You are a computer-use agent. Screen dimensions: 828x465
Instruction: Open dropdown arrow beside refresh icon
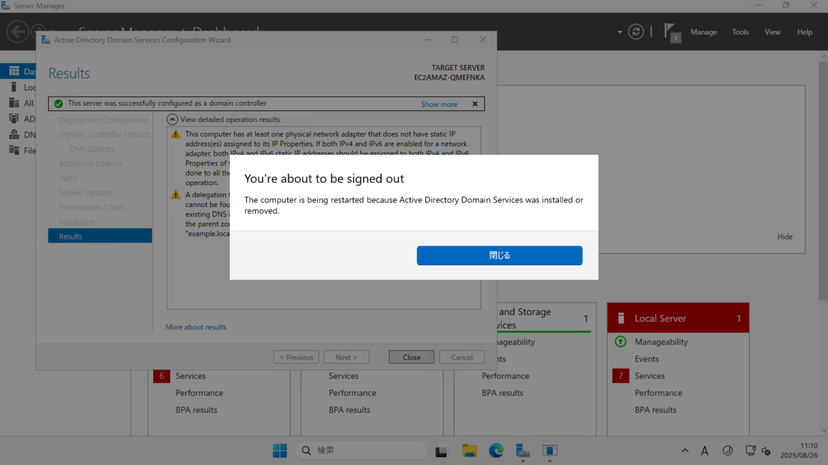[619, 32]
